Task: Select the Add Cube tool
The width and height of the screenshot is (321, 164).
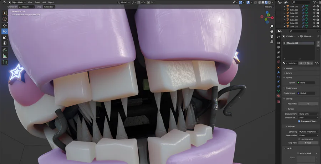Action: click(5, 62)
